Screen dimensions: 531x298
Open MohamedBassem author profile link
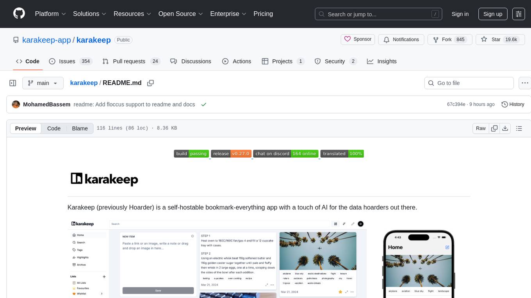[47, 104]
